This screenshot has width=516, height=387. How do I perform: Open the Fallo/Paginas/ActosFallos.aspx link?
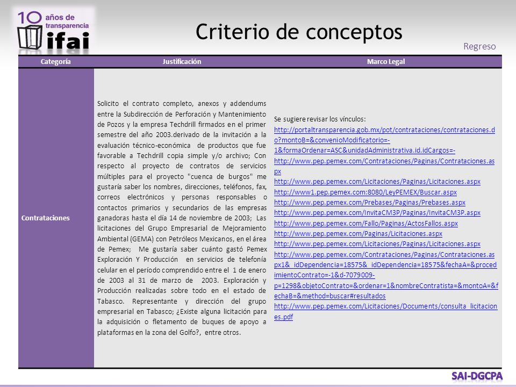coord(366,224)
